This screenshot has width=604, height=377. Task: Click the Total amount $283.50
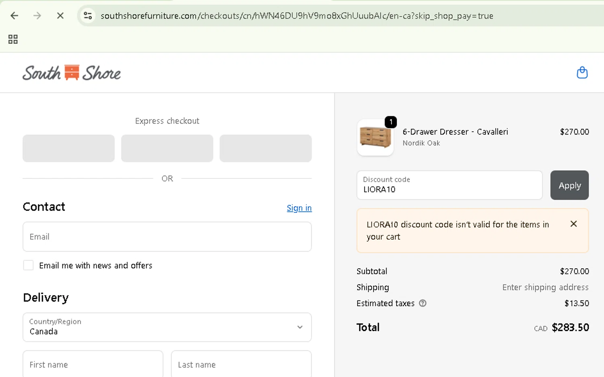click(570, 327)
